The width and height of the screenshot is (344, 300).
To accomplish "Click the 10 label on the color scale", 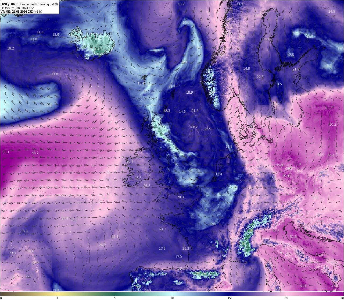I will tap(172, 298).
